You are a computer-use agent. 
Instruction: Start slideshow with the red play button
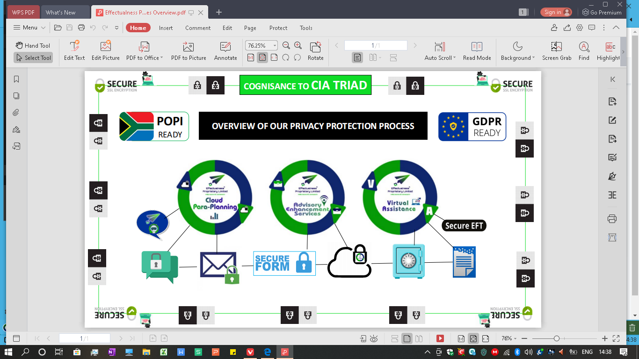coord(440,338)
